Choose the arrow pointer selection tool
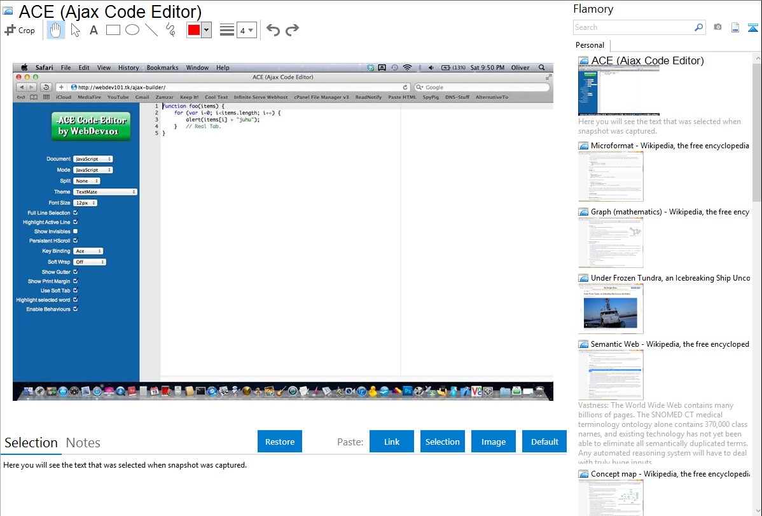This screenshot has height=516, width=762. point(75,30)
